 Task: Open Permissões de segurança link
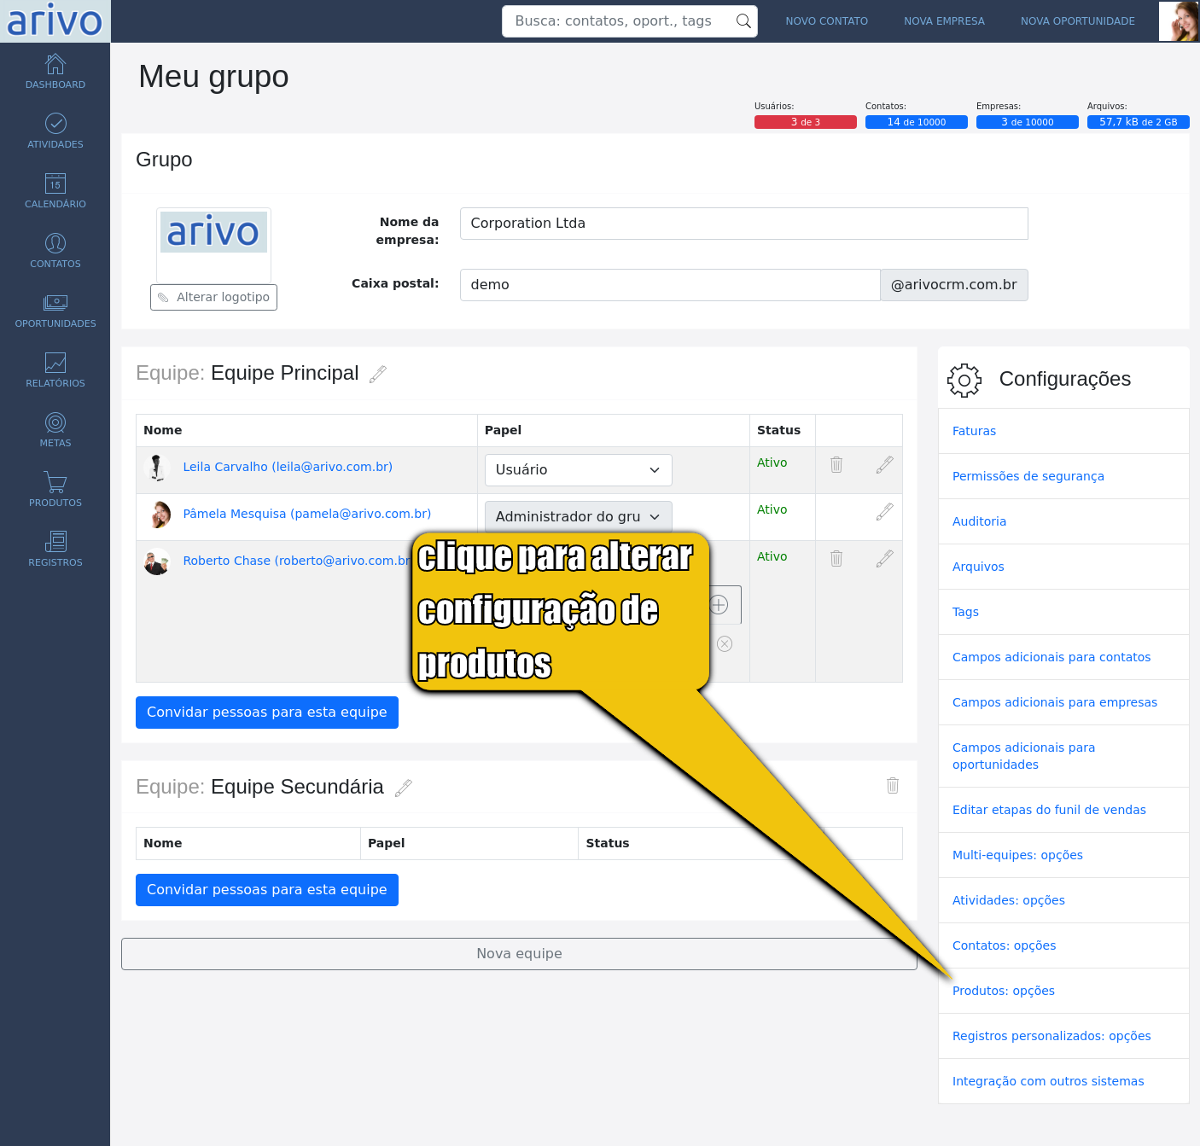tap(1028, 476)
